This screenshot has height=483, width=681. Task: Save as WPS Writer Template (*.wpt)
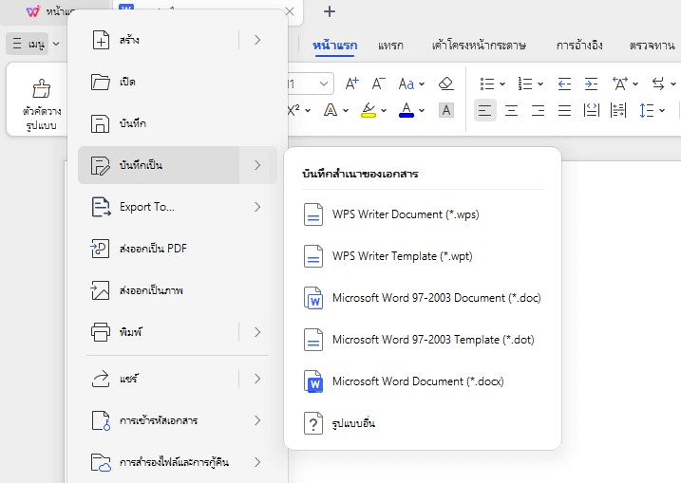tap(422, 256)
